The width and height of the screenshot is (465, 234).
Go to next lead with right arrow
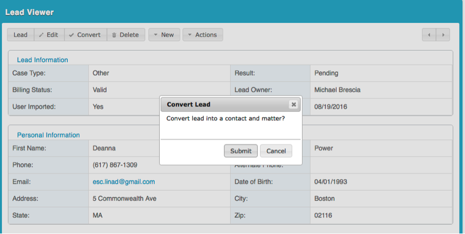tap(443, 35)
